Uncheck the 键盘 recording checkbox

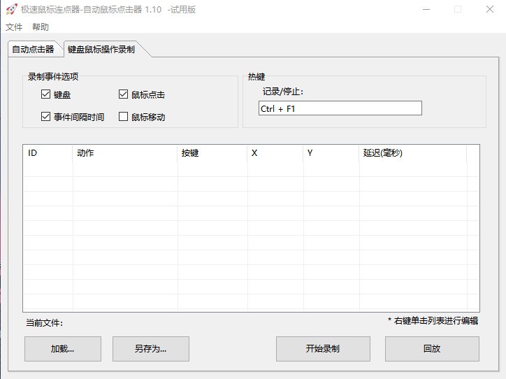click(x=46, y=94)
